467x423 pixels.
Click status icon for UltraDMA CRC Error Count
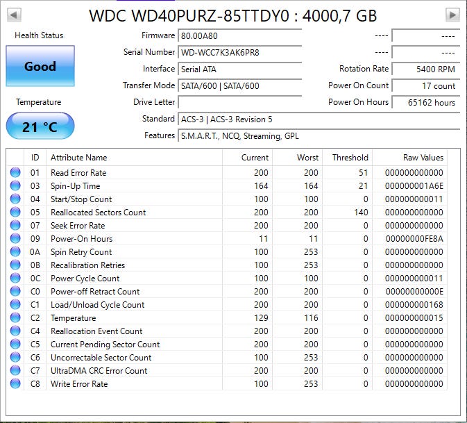[x=15, y=370]
